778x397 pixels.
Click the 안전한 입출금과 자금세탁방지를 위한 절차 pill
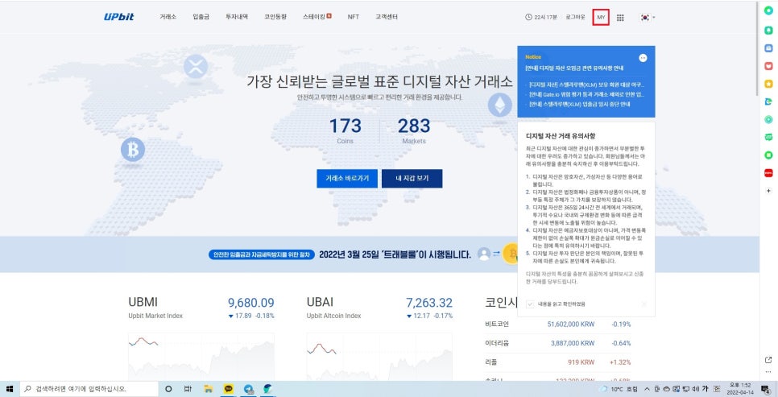click(262, 254)
